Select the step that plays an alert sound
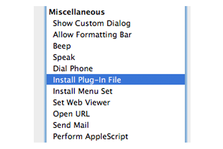The image size is (223, 149). (62, 46)
